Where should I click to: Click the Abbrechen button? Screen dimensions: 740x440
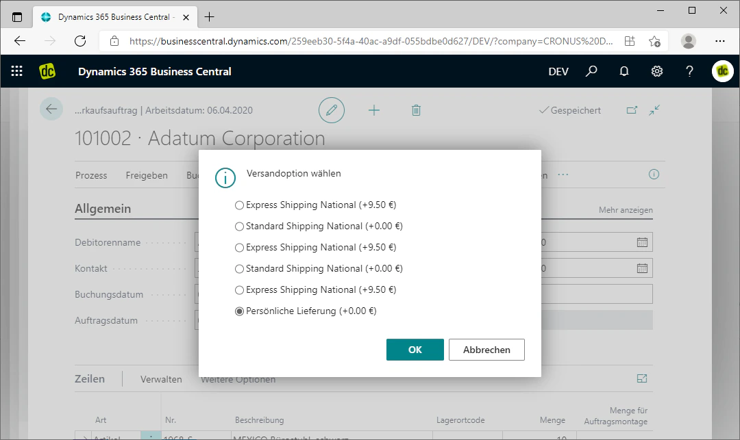(486, 350)
